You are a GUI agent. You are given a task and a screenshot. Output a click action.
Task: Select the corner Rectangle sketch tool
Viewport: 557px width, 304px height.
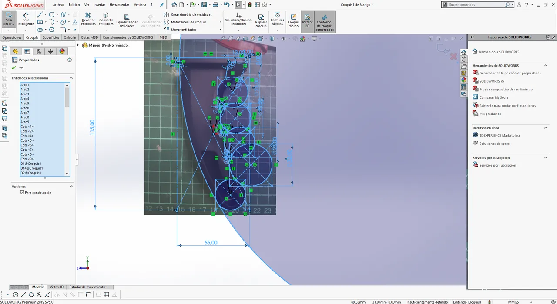coord(40,22)
